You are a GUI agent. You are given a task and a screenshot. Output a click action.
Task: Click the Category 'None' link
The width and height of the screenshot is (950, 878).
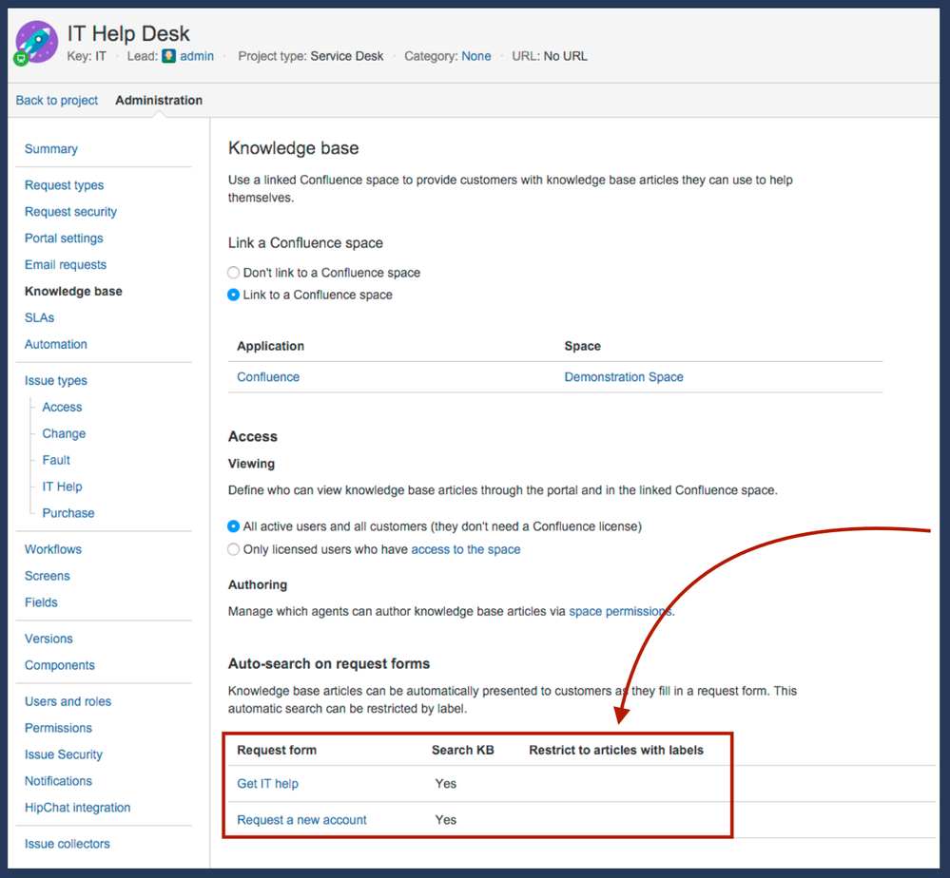click(x=476, y=56)
